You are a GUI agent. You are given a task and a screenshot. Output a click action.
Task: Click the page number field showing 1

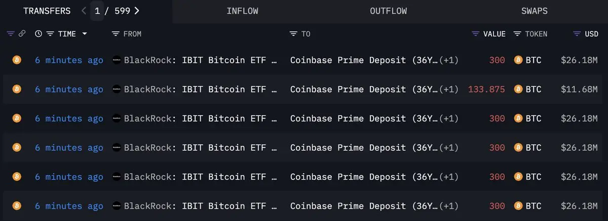[x=97, y=11]
